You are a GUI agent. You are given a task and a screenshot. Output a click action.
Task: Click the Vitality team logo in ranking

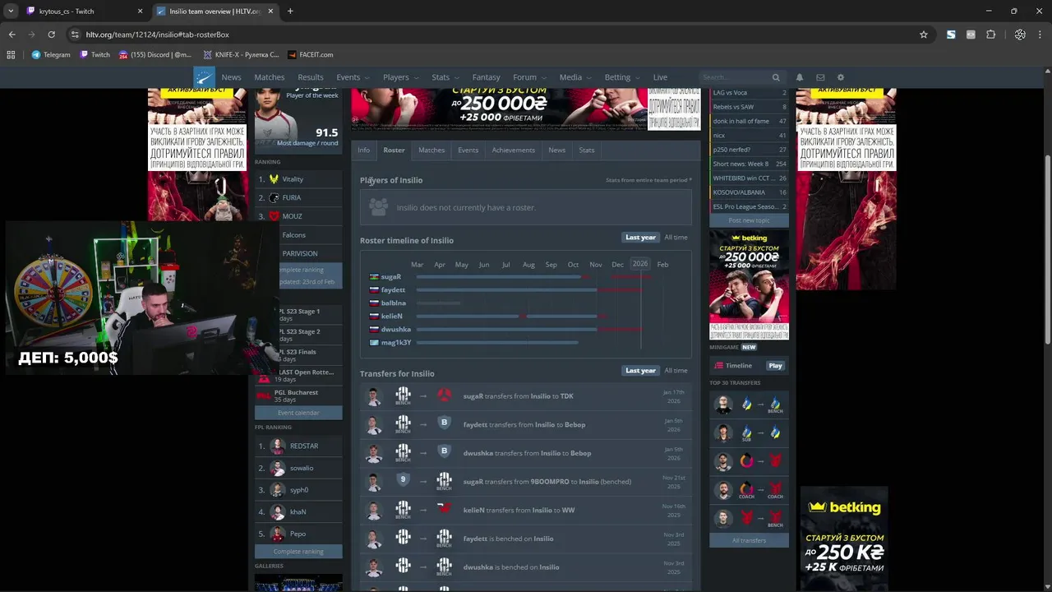pos(274,178)
